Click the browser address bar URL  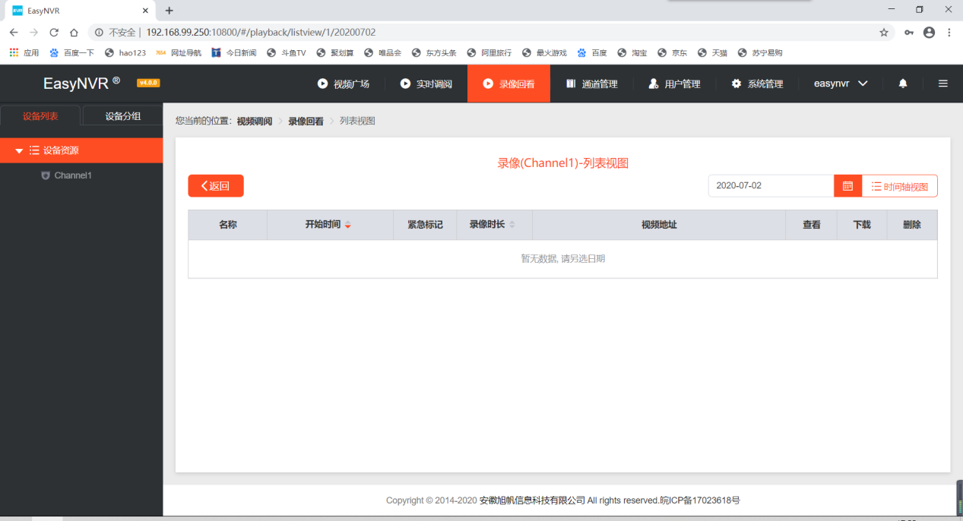tap(261, 33)
